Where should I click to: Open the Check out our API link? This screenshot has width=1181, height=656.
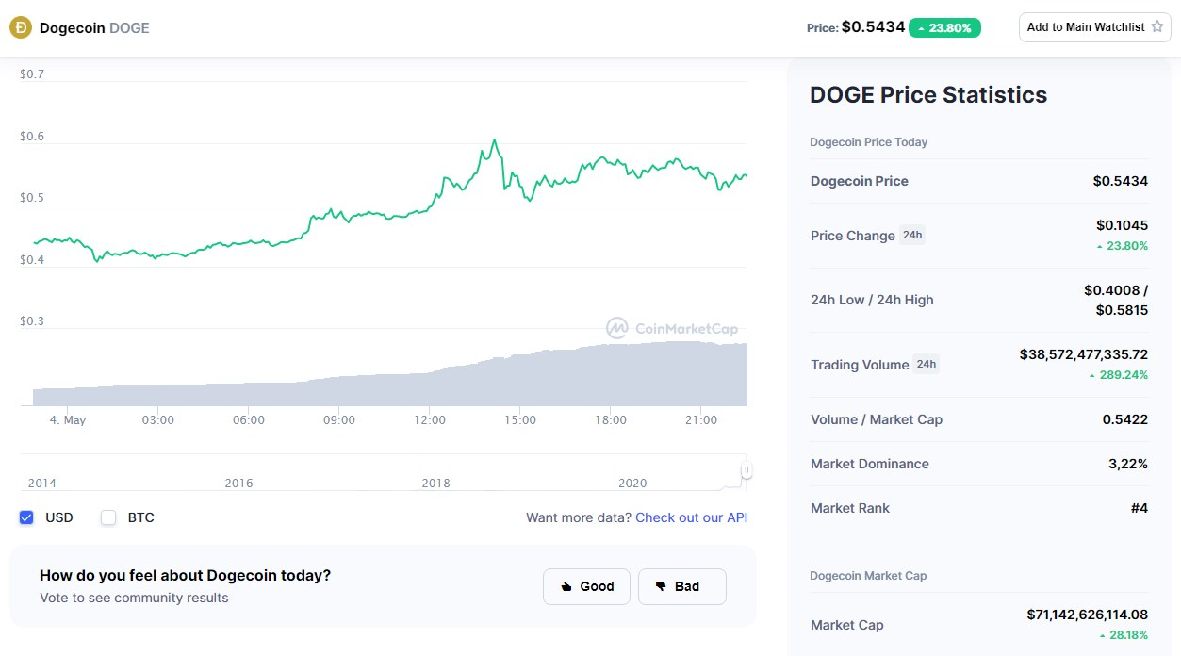[691, 517]
